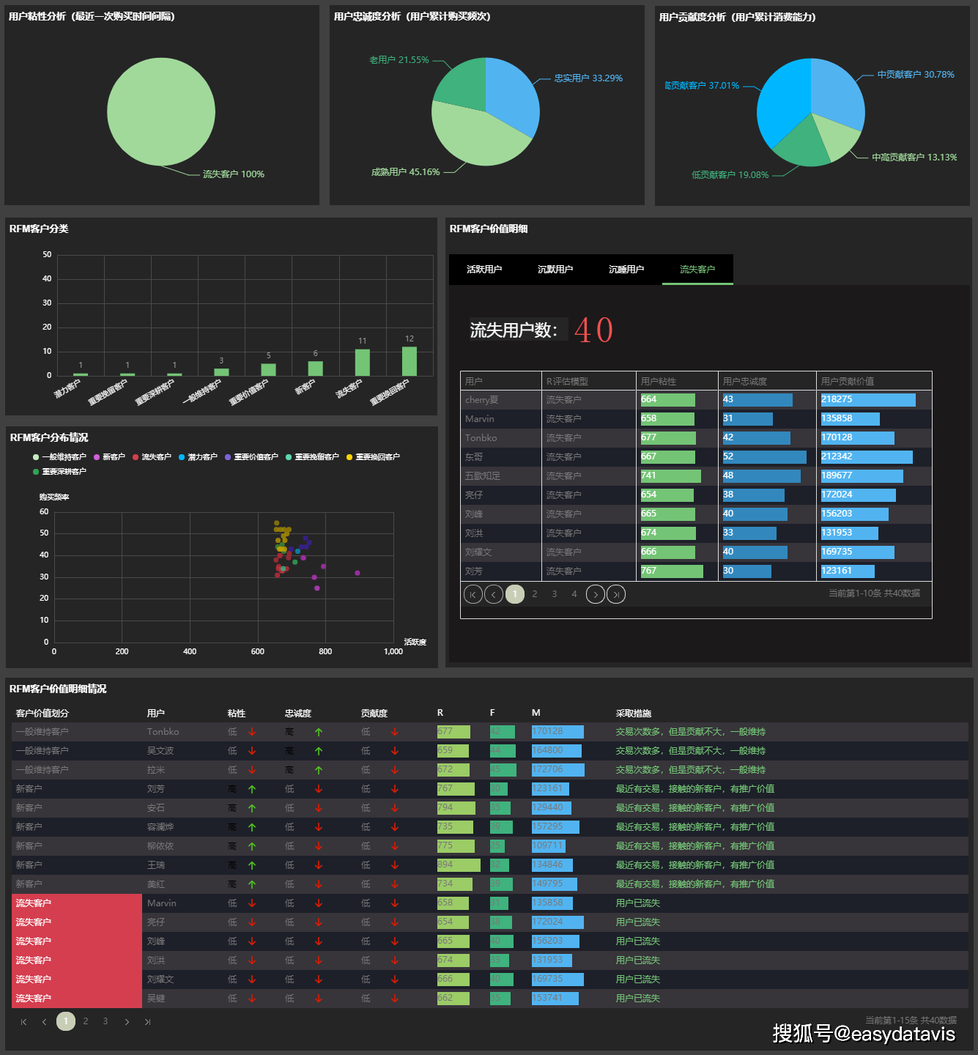Select user 东哥 in churned-users table
This screenshot has width=978, height=1055.
tap(474, 457)
